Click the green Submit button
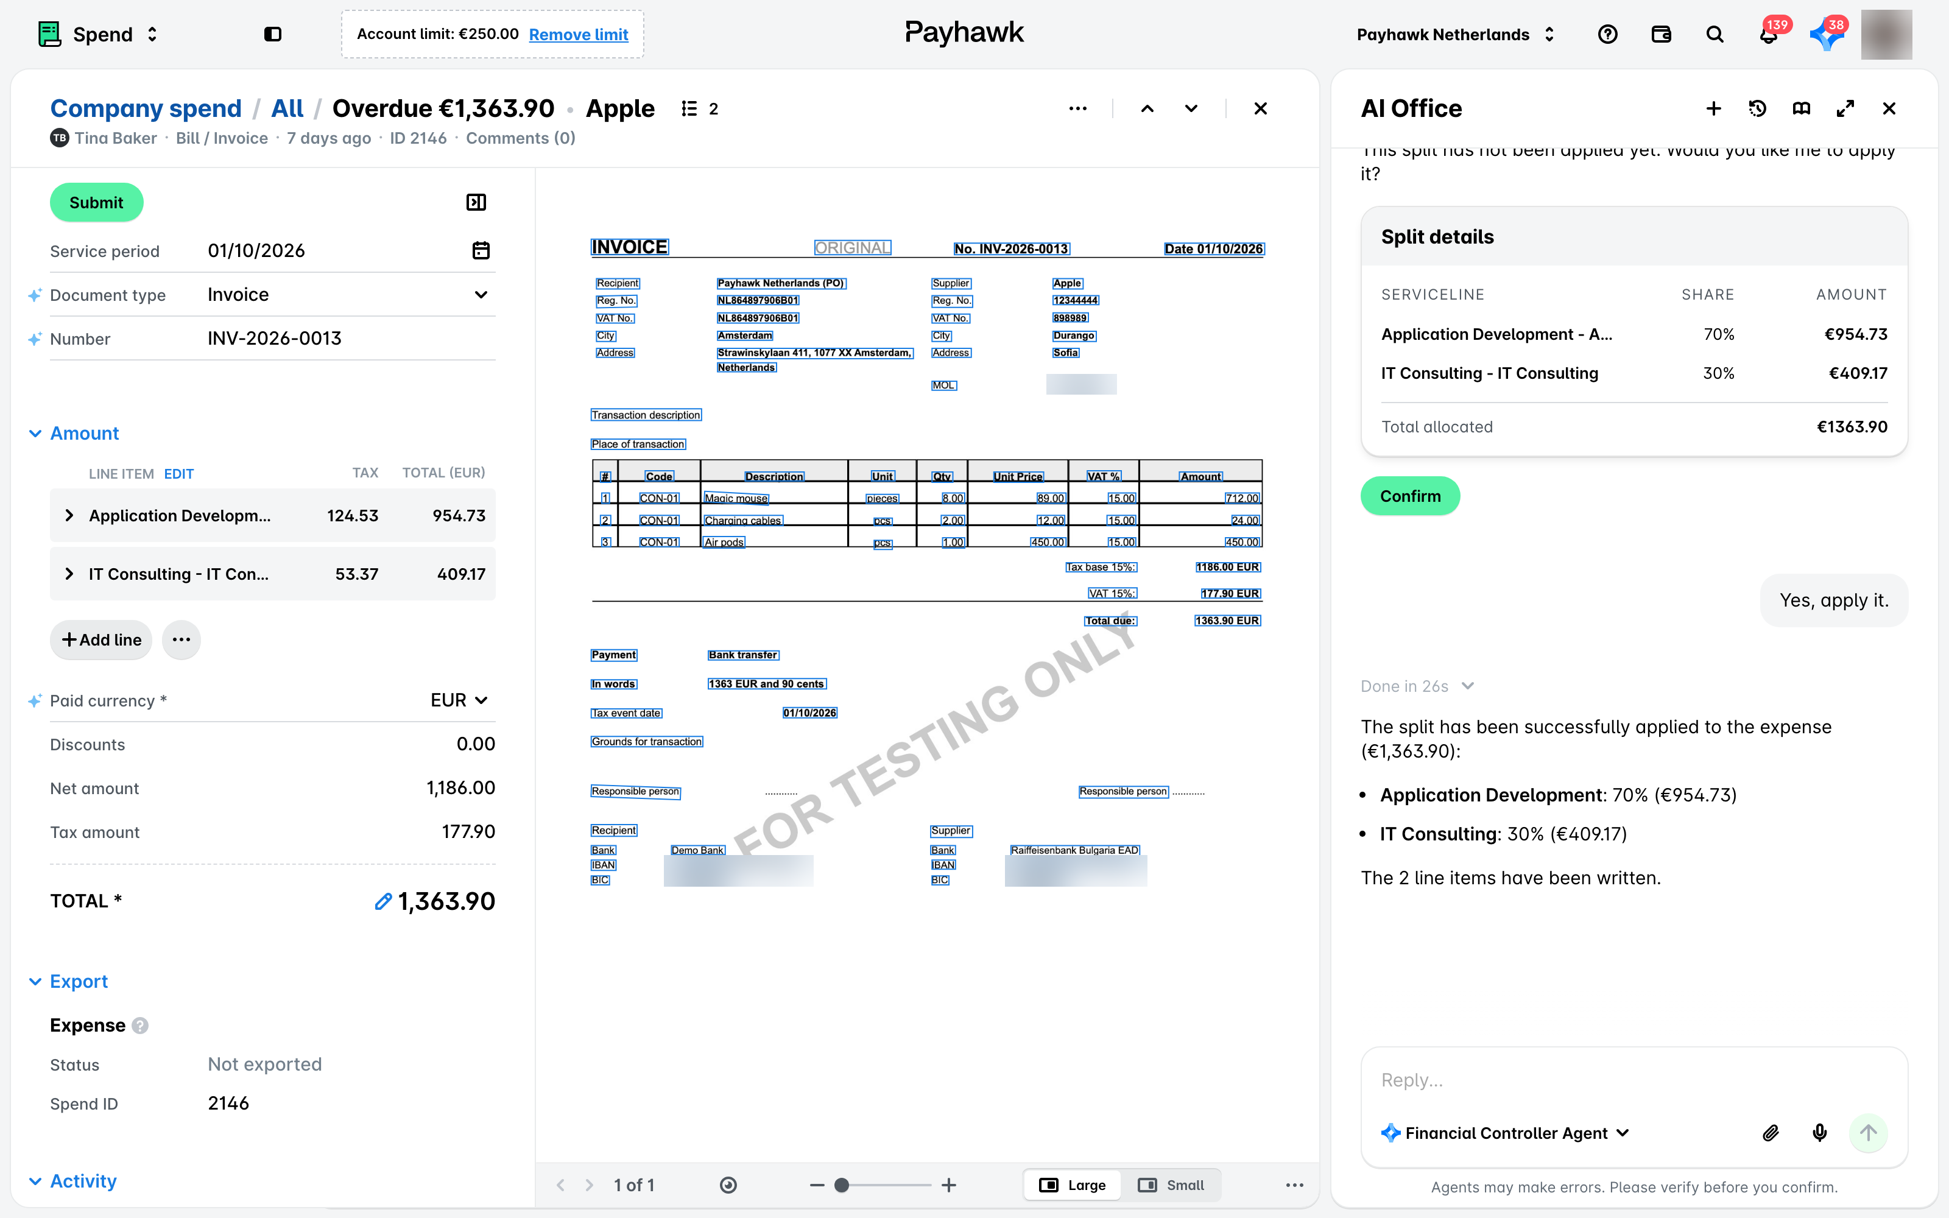1949x1218 pixels. (x=97, y=202)
